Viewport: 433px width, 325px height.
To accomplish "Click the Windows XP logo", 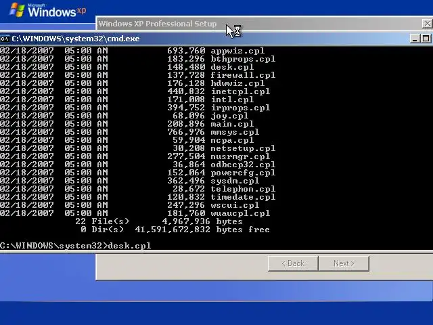I will [x=47, y=11].
